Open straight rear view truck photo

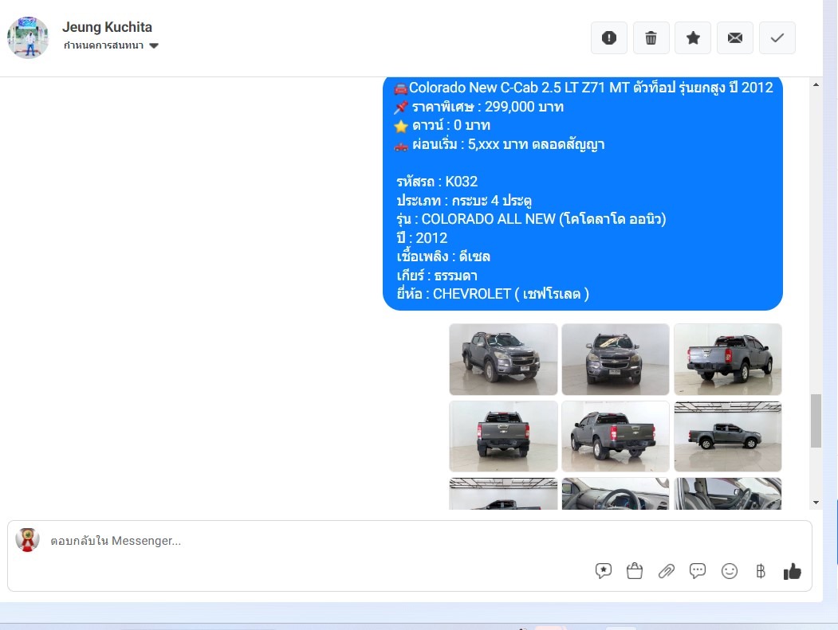click(503, 436)
